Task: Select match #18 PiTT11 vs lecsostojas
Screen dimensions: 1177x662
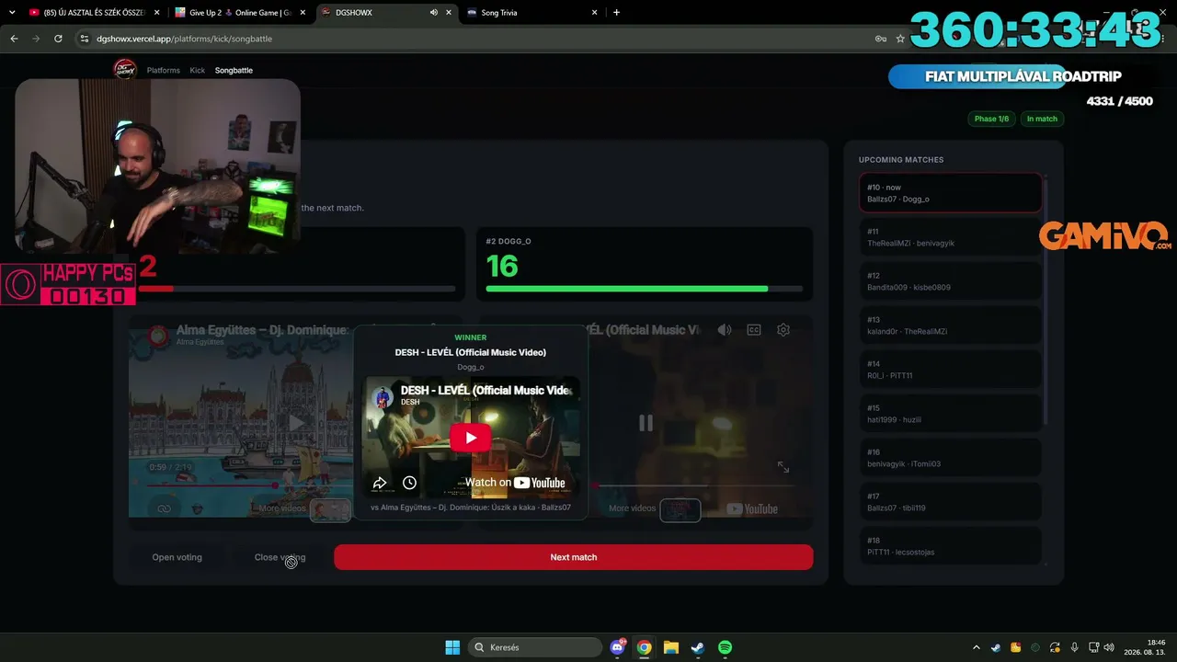Action: (x=951, y=546)
